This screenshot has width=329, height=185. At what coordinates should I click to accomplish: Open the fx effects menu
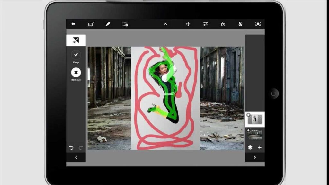click(x=223, y=24)
